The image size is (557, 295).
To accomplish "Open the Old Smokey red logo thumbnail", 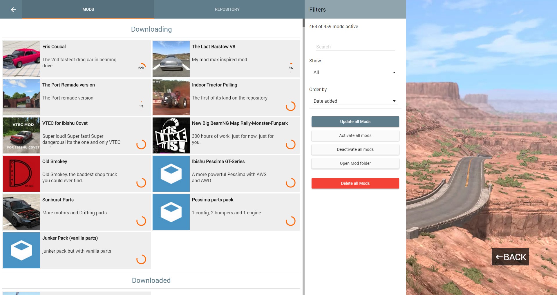I will point(21,174).
